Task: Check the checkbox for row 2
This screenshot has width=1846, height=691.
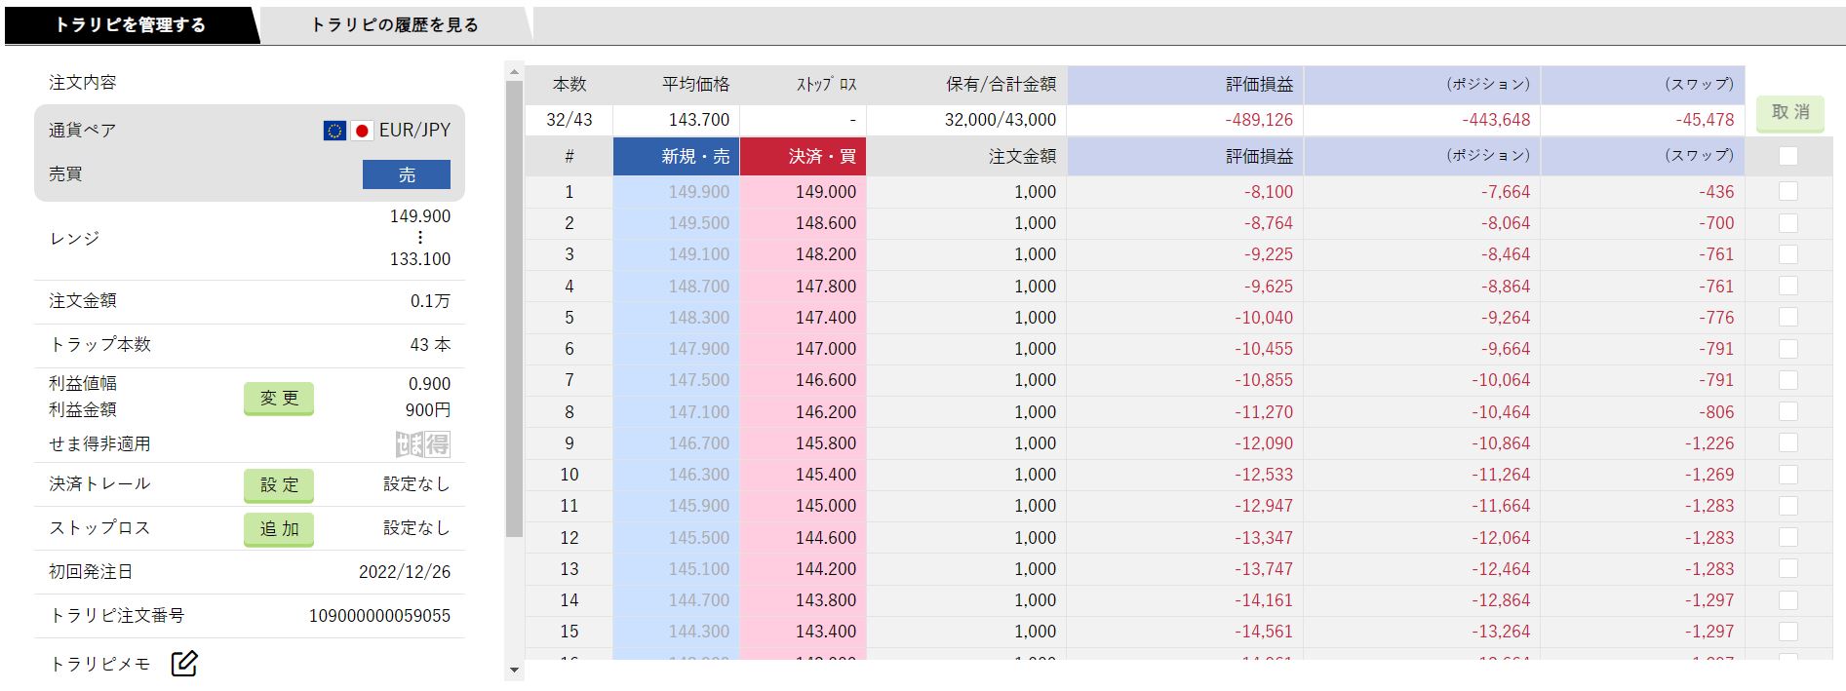Action: [x=1788, y=223]
